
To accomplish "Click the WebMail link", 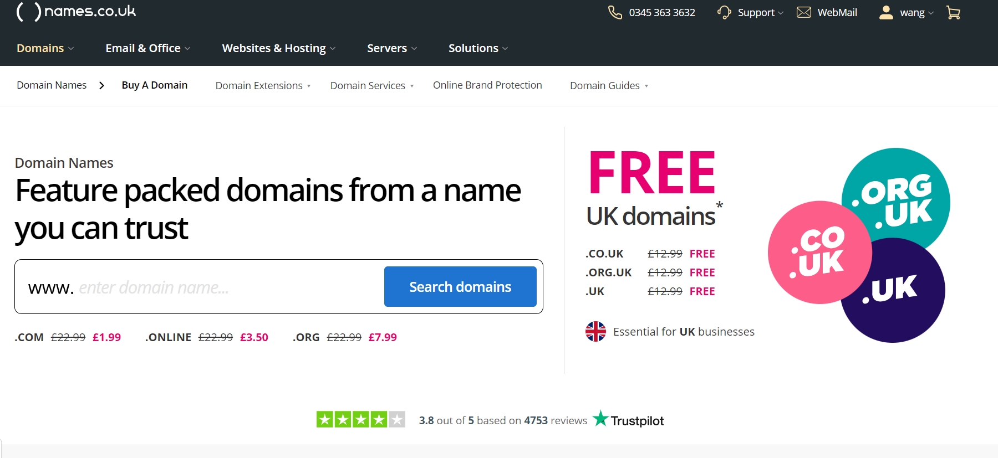I will 837,12.
